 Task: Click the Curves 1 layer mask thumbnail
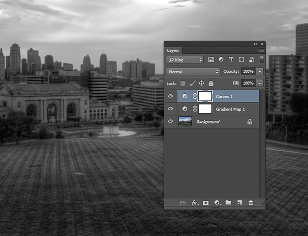tap(205, 96)
